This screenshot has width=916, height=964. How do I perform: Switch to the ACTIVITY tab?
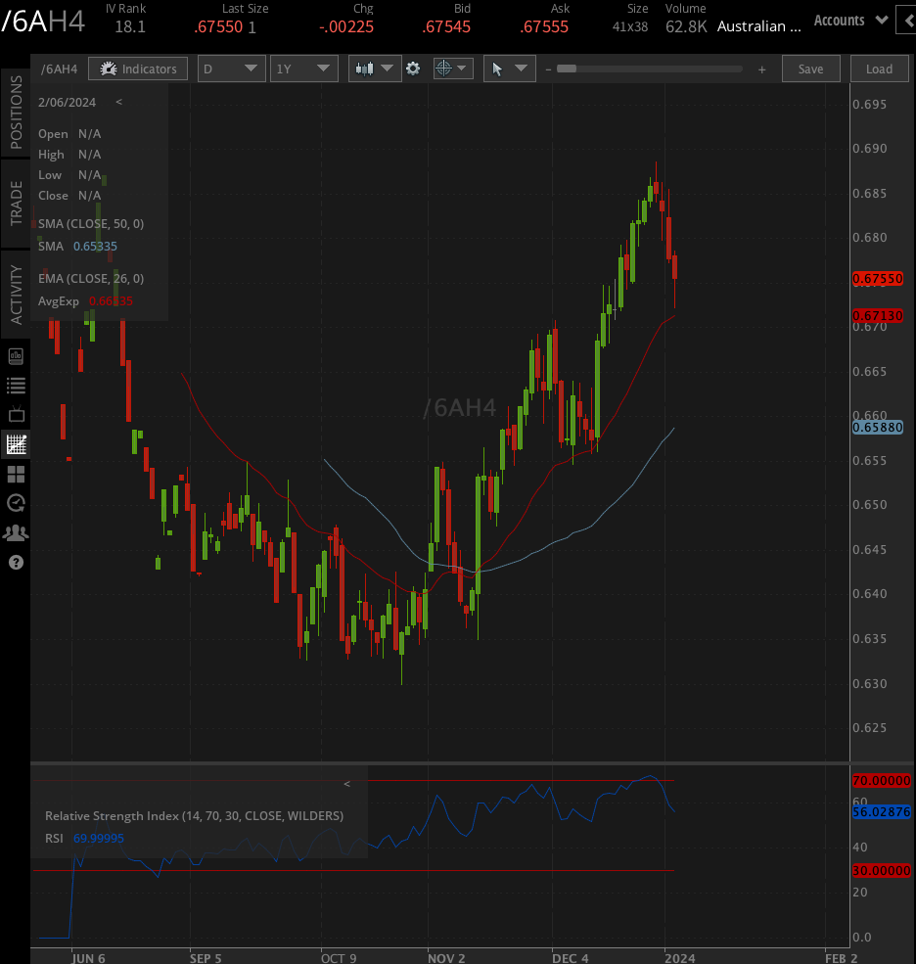coord(16,295)
